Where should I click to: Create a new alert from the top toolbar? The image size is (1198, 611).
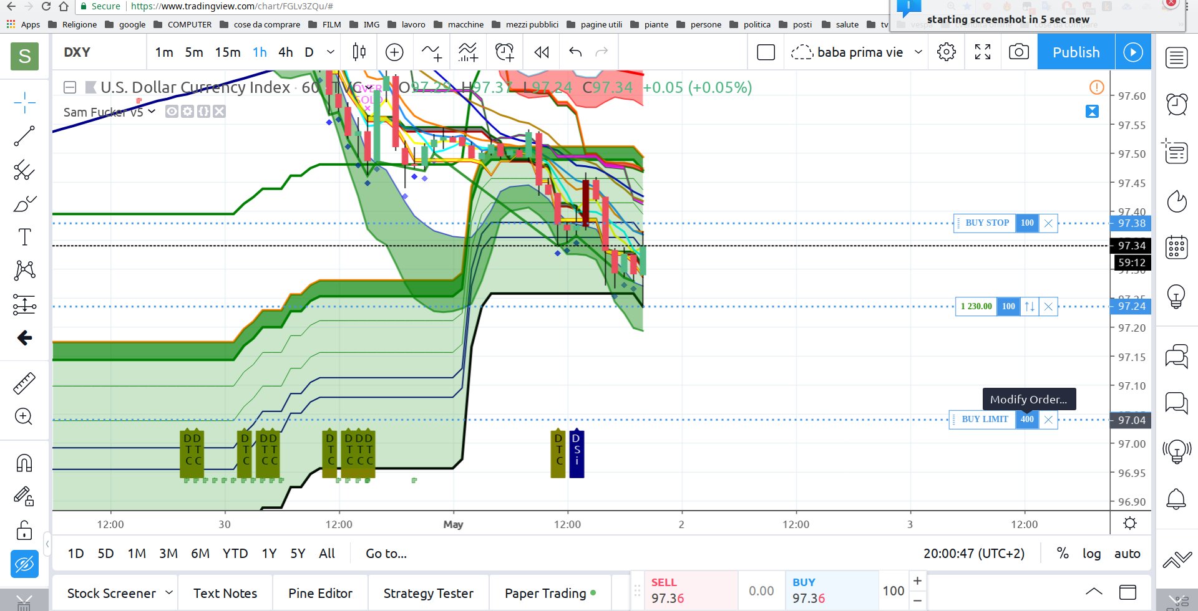(x=505, y=52)
